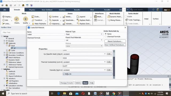
Task: Click the Close button in materials dialog
Action: coord(85,83)
